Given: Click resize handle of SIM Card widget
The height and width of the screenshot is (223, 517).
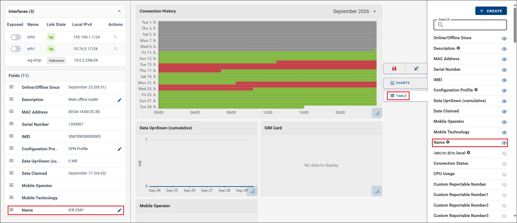Looking at the screenshot, I should point(377,191).
